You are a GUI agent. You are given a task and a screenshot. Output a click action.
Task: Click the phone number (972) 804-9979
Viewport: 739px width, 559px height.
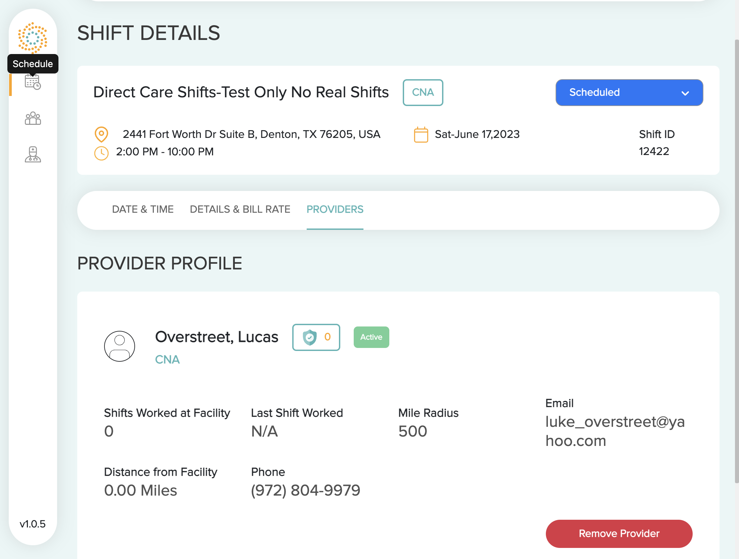[306, 491]
